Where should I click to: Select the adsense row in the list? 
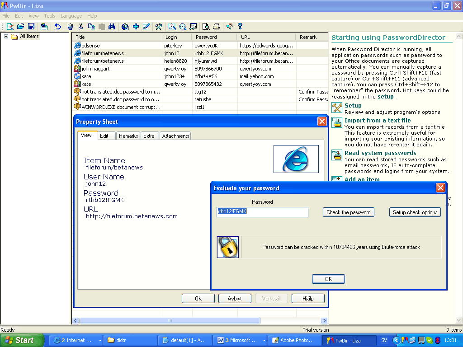click(200, 46)
